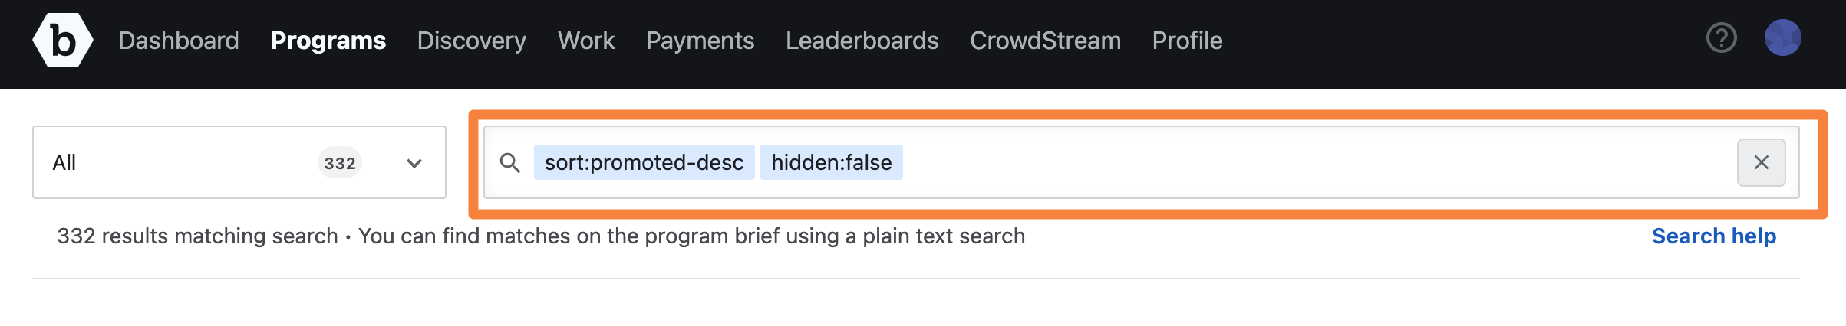Open the Search help link

[1713, 236]
